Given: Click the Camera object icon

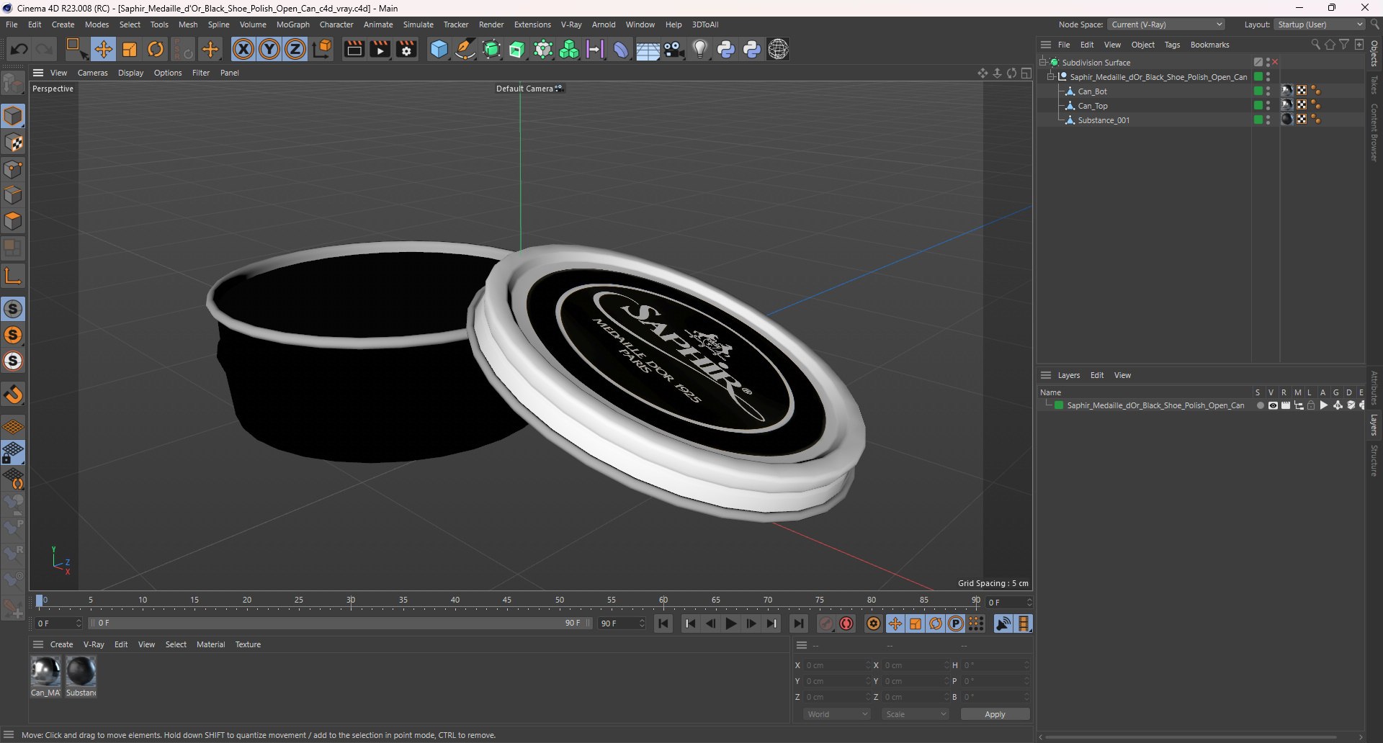Looking at the screenshot, I should pos(674,49).
